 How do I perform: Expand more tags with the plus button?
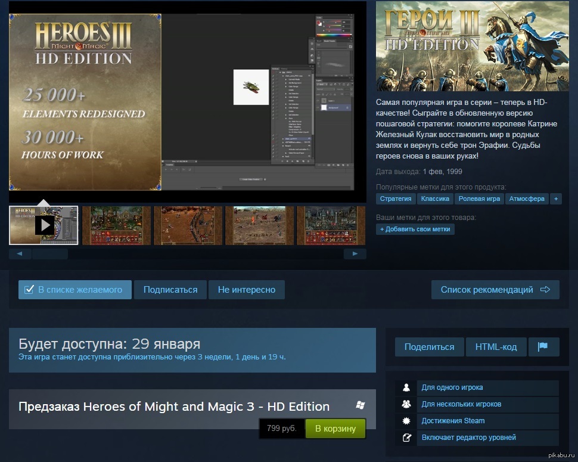(556, 199)
